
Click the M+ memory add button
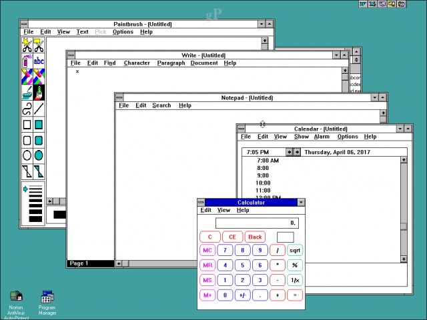coord(207,295)
